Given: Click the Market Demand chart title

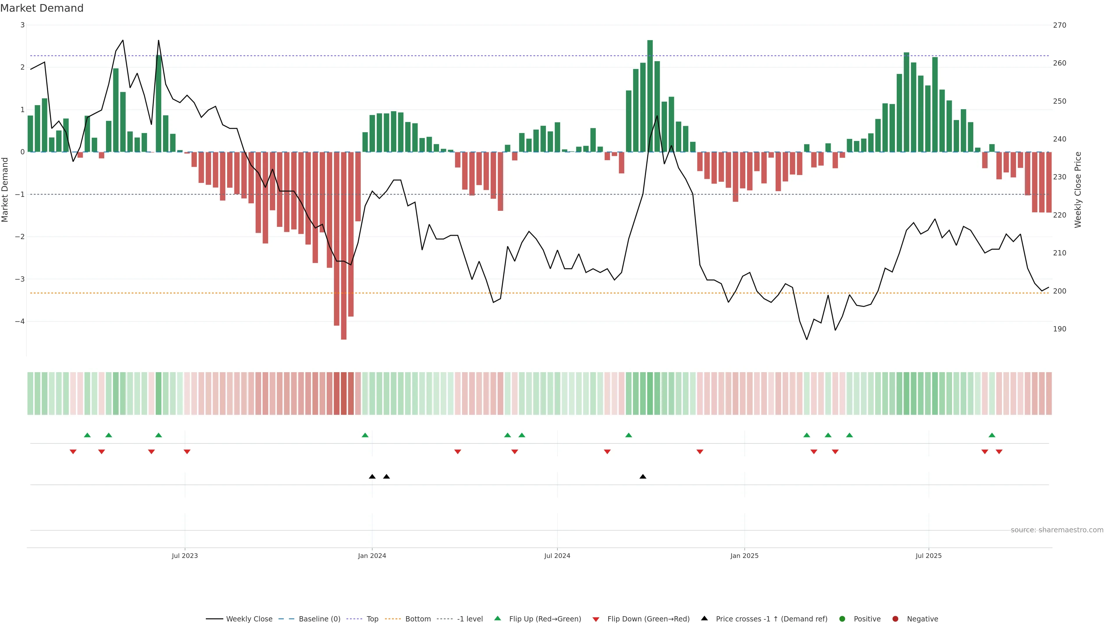Looking at the screenshot, I should pyautogui.click(x=42, y=8).
